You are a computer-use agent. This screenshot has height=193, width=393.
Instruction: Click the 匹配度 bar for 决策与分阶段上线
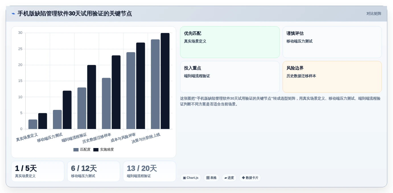pyautogui.click(x=155, y=84)
